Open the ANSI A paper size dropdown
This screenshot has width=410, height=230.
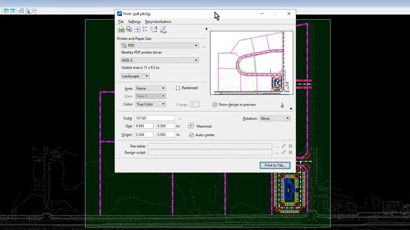(160, 60)
